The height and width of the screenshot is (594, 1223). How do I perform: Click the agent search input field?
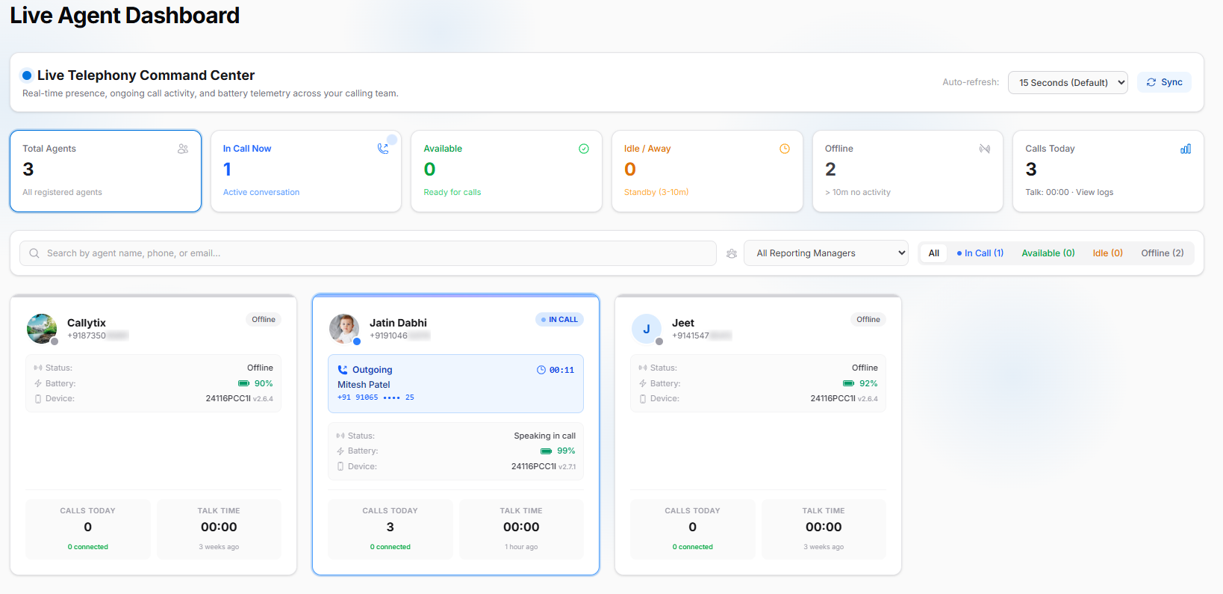(x=368, y=253)
